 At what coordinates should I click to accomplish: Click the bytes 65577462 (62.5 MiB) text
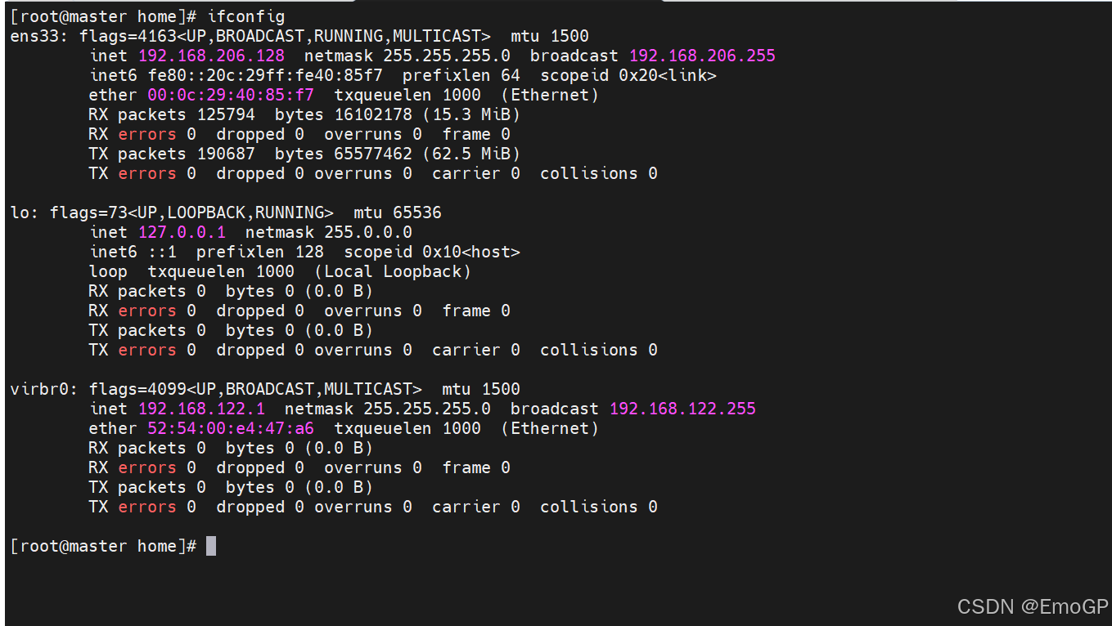coord(398,154)
